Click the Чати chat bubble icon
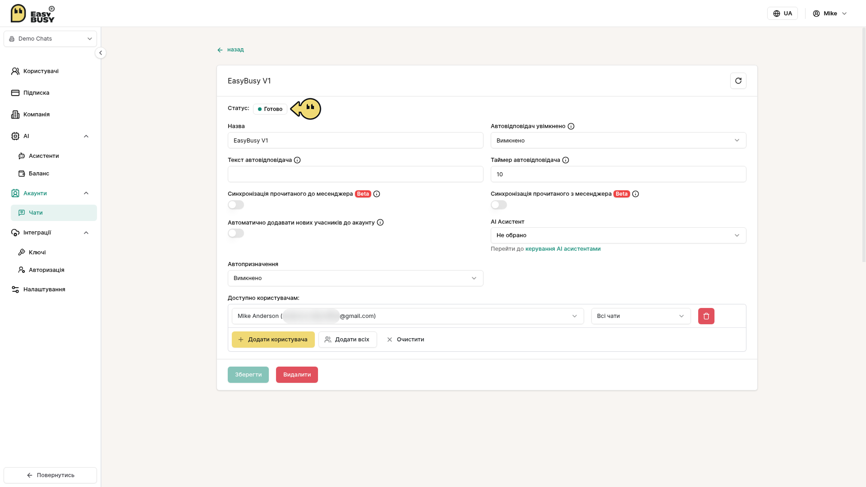Screen dimensions: 866x487 tap(22, 213)
